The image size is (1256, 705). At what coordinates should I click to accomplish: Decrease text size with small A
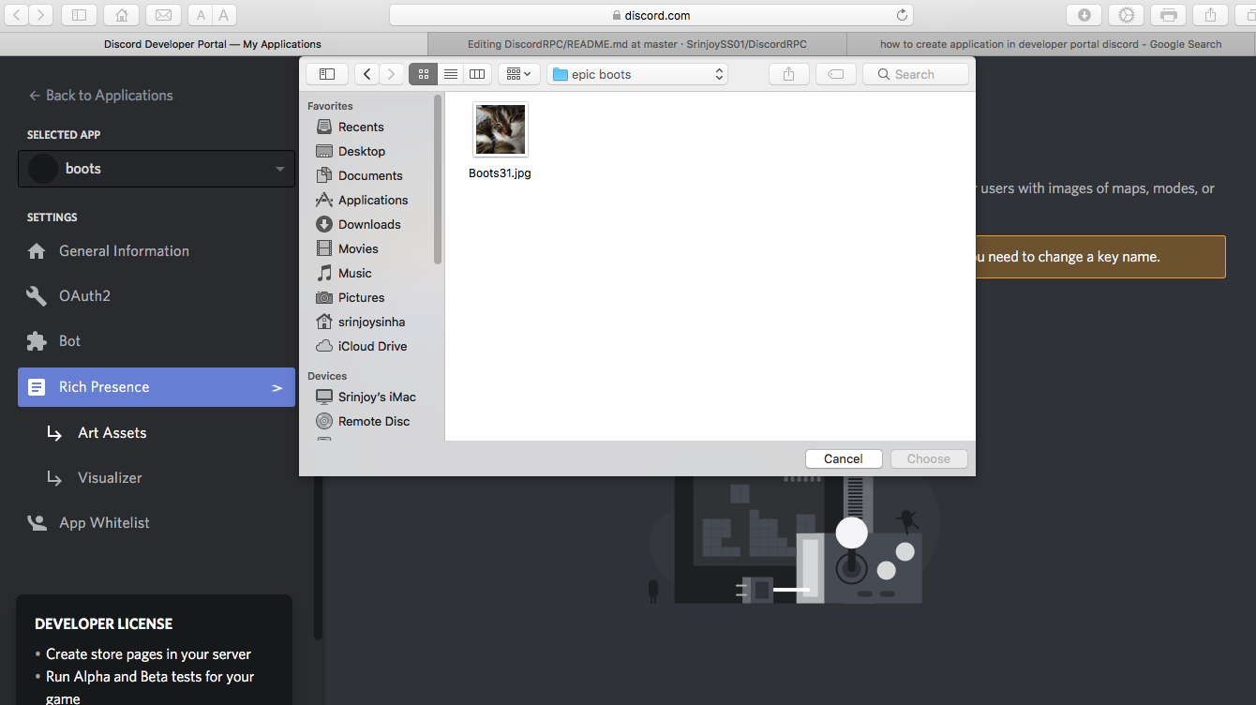[201, 15]
